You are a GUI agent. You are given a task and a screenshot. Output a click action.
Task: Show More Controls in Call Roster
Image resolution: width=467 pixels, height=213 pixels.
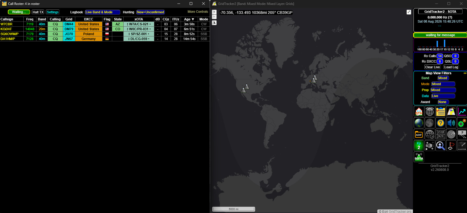click(x=198, y=12)
